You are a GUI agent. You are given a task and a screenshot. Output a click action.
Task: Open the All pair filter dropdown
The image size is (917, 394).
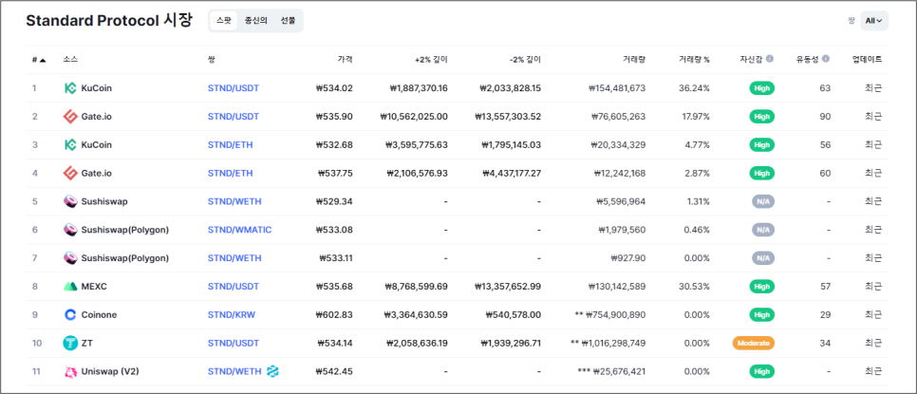[873, 21]
